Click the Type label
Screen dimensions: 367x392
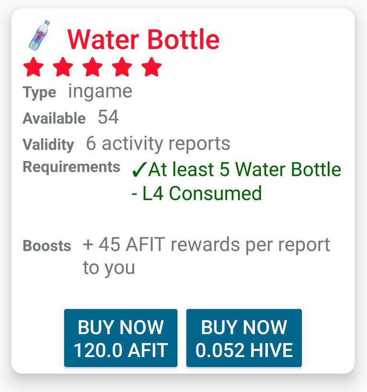pyautogui.click(x=40, y=93)
